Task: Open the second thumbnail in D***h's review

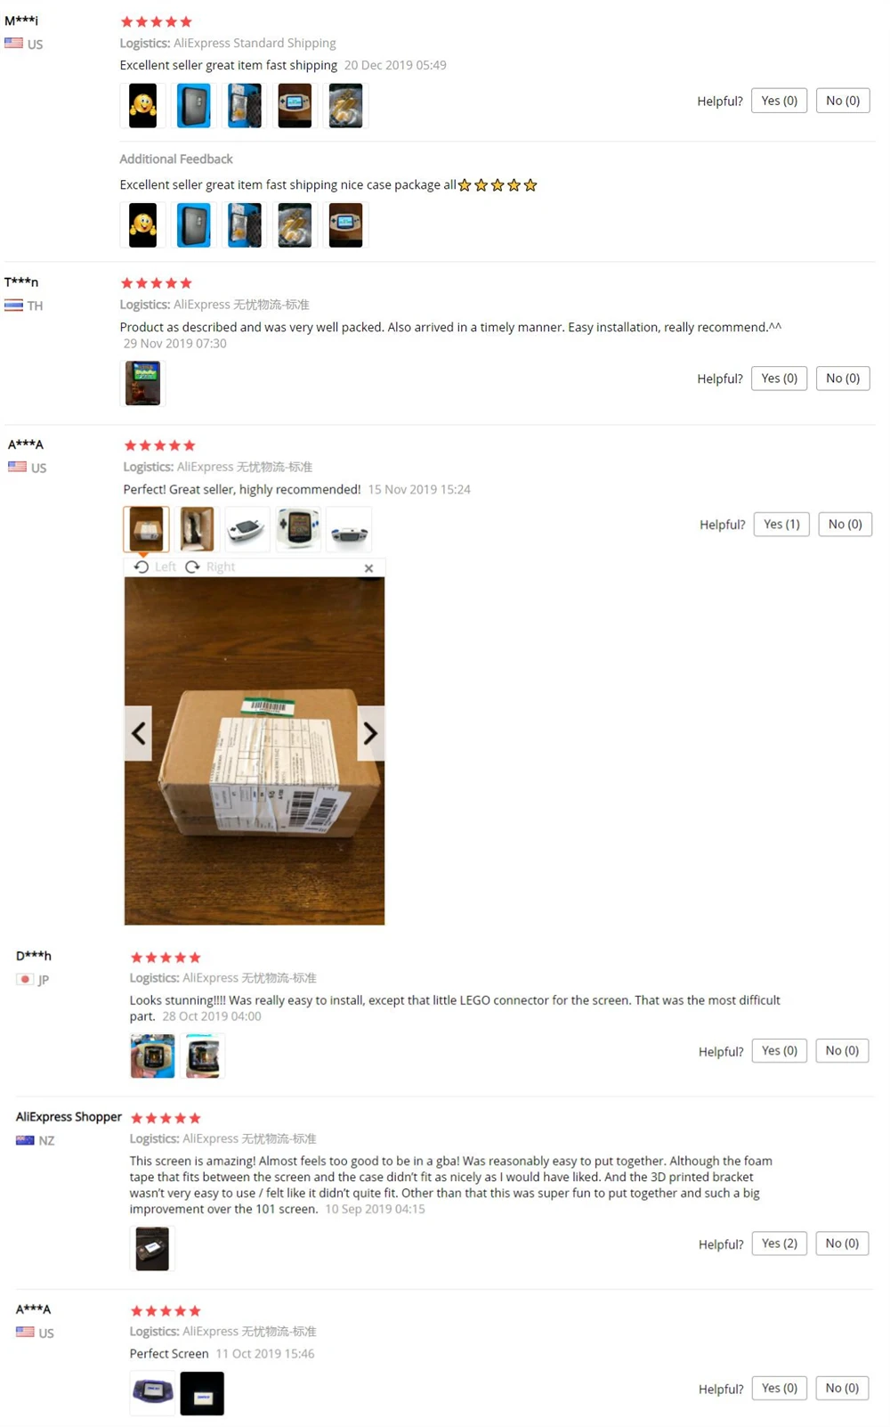Action: (x=203, y=1056)
